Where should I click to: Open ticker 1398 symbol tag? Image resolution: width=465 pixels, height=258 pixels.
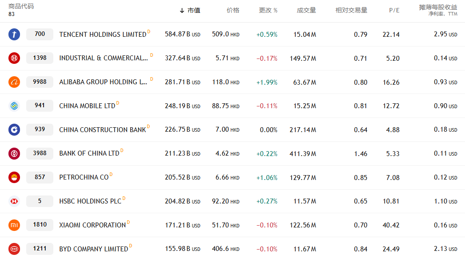(x=40, y=58)
